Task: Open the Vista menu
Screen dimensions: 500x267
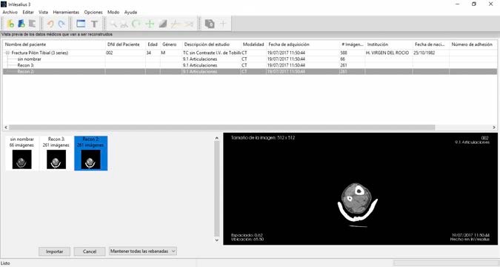Action: (x=44, y=12)
